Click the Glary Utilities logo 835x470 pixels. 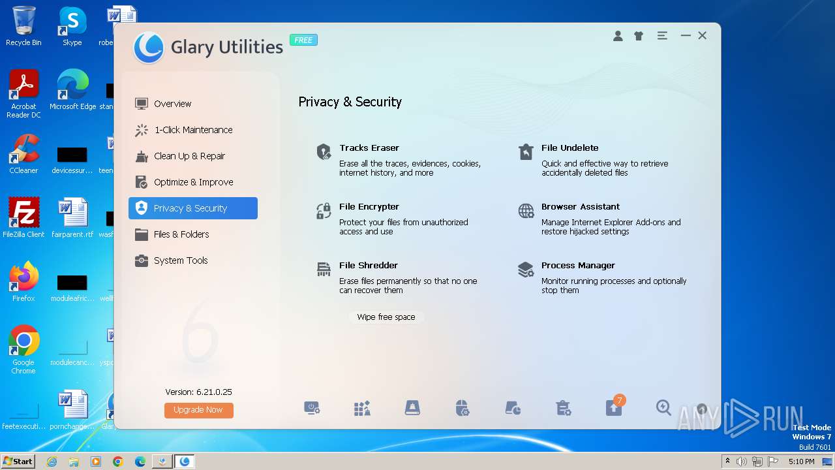pos(148,48)
